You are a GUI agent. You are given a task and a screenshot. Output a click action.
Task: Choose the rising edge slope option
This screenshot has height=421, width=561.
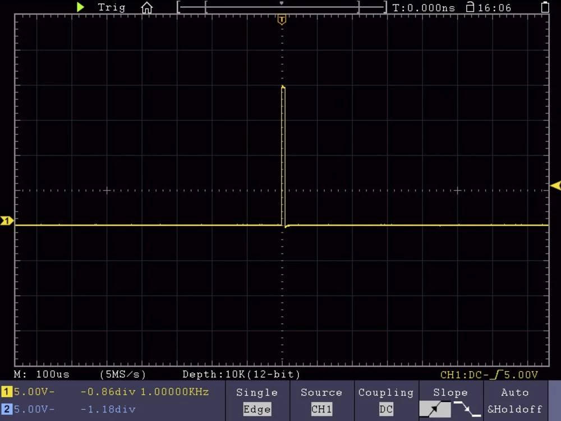(435, 410)
